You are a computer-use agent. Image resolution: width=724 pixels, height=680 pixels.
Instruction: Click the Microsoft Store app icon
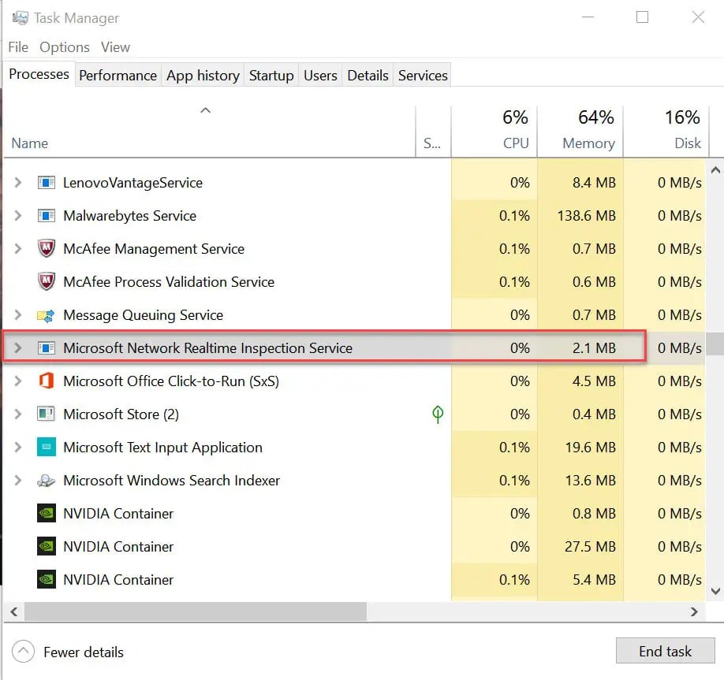click(47, 414)
